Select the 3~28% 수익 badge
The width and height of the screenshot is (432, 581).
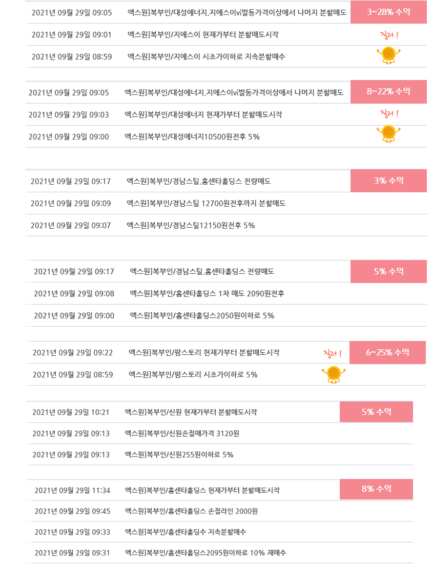tap(388, 12)
